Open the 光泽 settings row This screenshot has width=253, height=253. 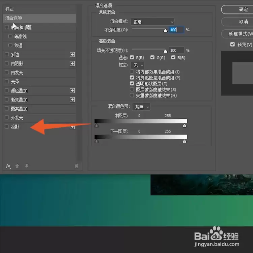click(x=39, y=82)
